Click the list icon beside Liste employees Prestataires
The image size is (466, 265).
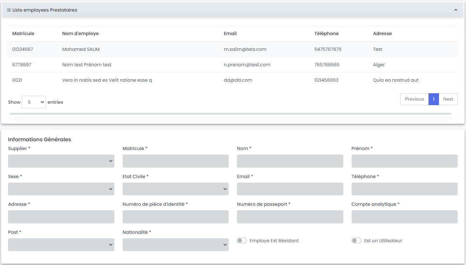[9, 10]
